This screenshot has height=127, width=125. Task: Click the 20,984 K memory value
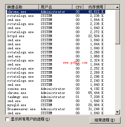[96, 105]
